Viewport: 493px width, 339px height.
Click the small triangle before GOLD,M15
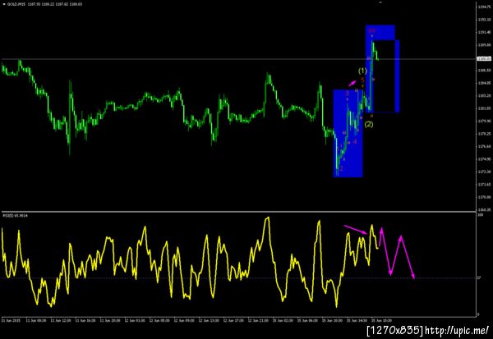pos(4,4)
